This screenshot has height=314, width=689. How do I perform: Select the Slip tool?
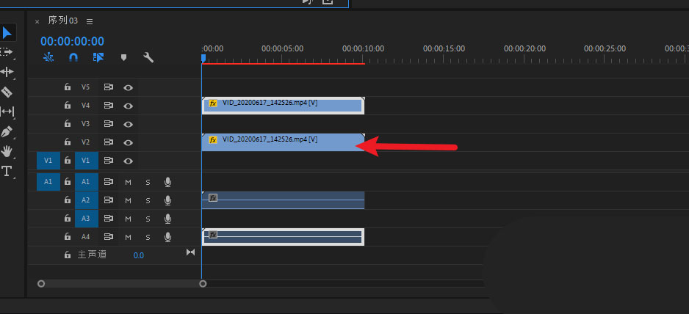pyautogui.click(x=7, y=112)
